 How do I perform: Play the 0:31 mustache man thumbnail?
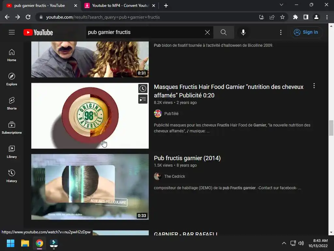point(90,59)
